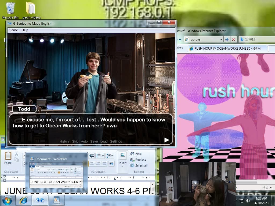275x206 pixels.
Task: Expand the address bar dropdown showing gordys
Action: tap(221, 39)
